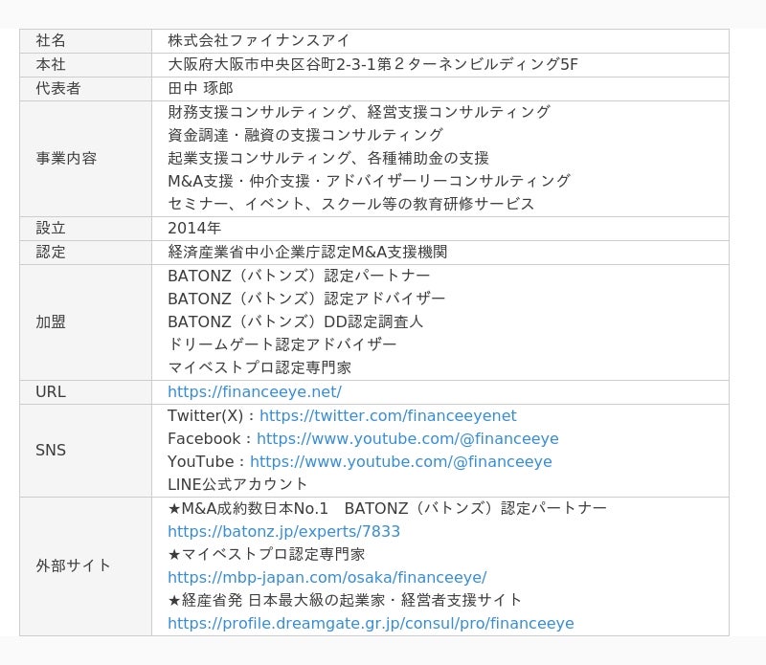Click the M&A支援・仲介支援 business line
This screenshot has height=665, width=766.
[x=369, y=181]
